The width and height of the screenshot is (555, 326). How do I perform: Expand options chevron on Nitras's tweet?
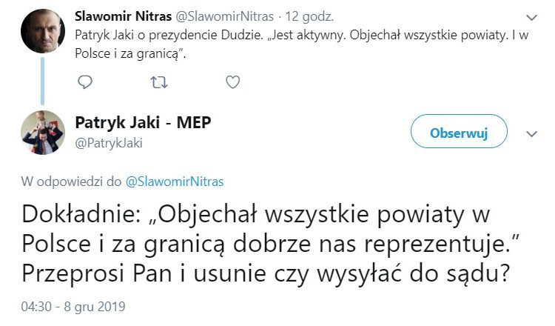[531, 16]
